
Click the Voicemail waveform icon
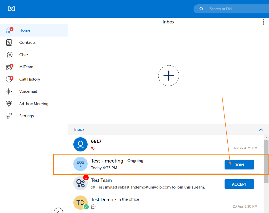[9, 91]
